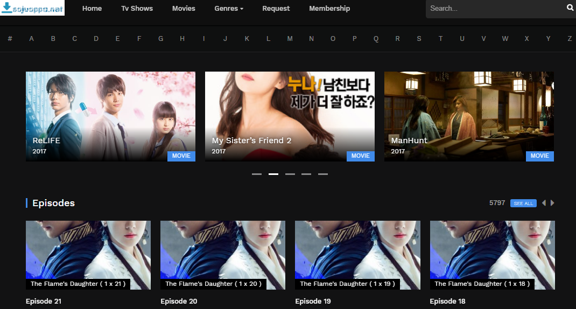Select the second carousel slide indicator

pos(273,174)
